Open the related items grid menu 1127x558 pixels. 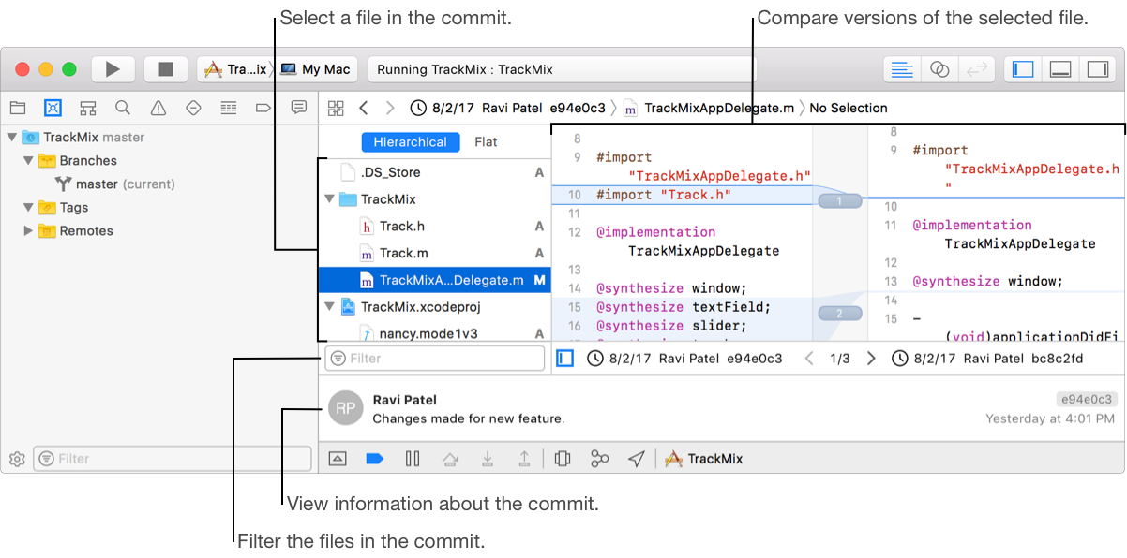[336, 108]
